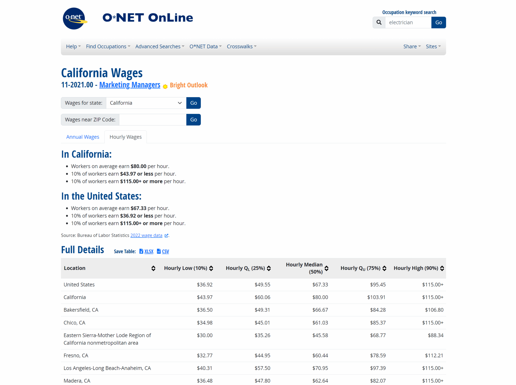Screen dimensions: 516x385
Task: Click the CSV file icon
Action: pyautogui.click(x=159, y=251)
